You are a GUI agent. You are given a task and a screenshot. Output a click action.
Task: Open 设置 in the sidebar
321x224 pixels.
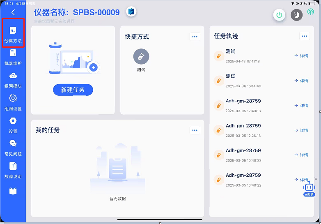(x=13, y=125)
